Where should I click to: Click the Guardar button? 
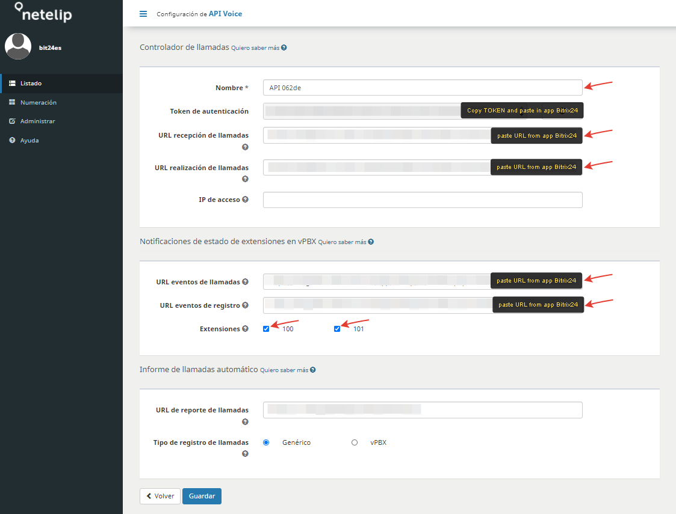click(x=202, y=496)
